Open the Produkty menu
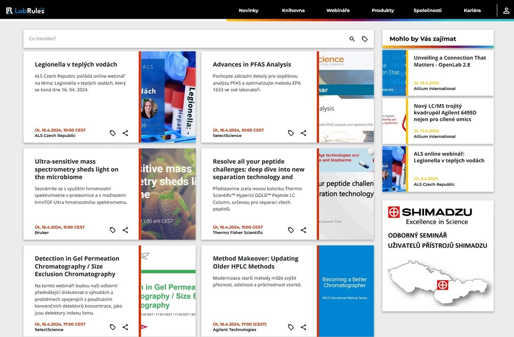 pyautogui.click(x=382, y=11)
